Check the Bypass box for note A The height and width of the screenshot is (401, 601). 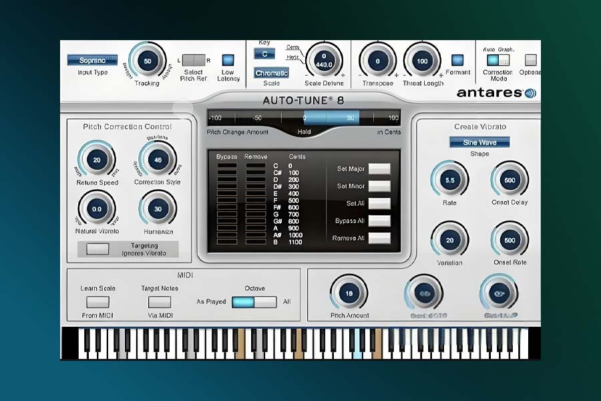pos(226,228)
